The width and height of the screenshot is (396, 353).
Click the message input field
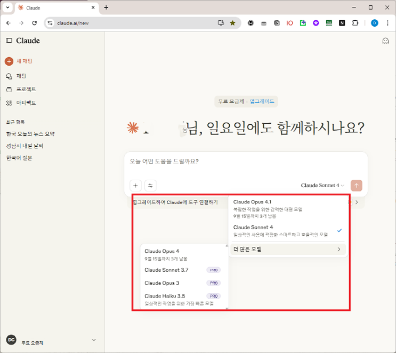(x=246, y=162)
